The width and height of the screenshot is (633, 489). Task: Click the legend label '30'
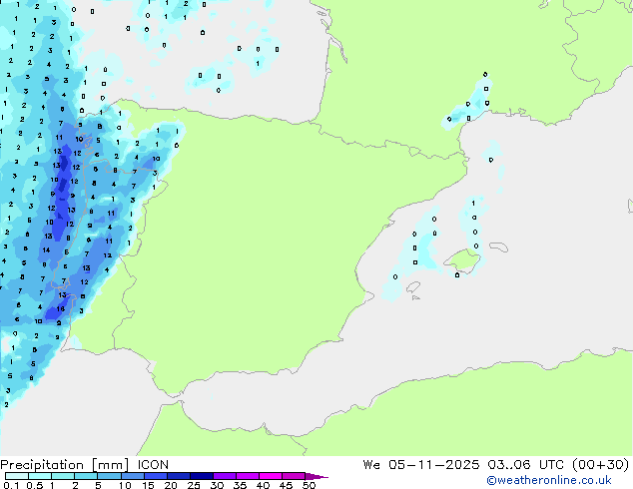click(x=217, y=485)
